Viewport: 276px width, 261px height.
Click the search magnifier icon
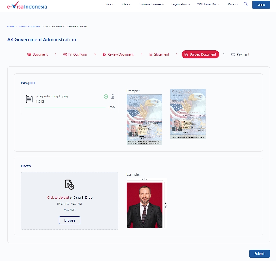pos(245,4)
